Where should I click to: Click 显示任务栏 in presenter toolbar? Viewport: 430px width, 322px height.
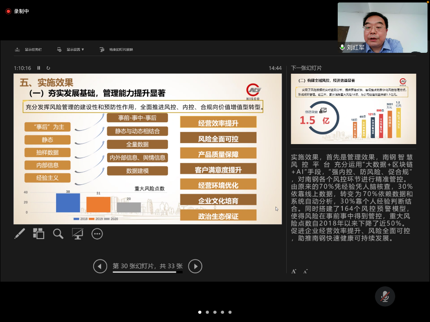click(33, 50)
